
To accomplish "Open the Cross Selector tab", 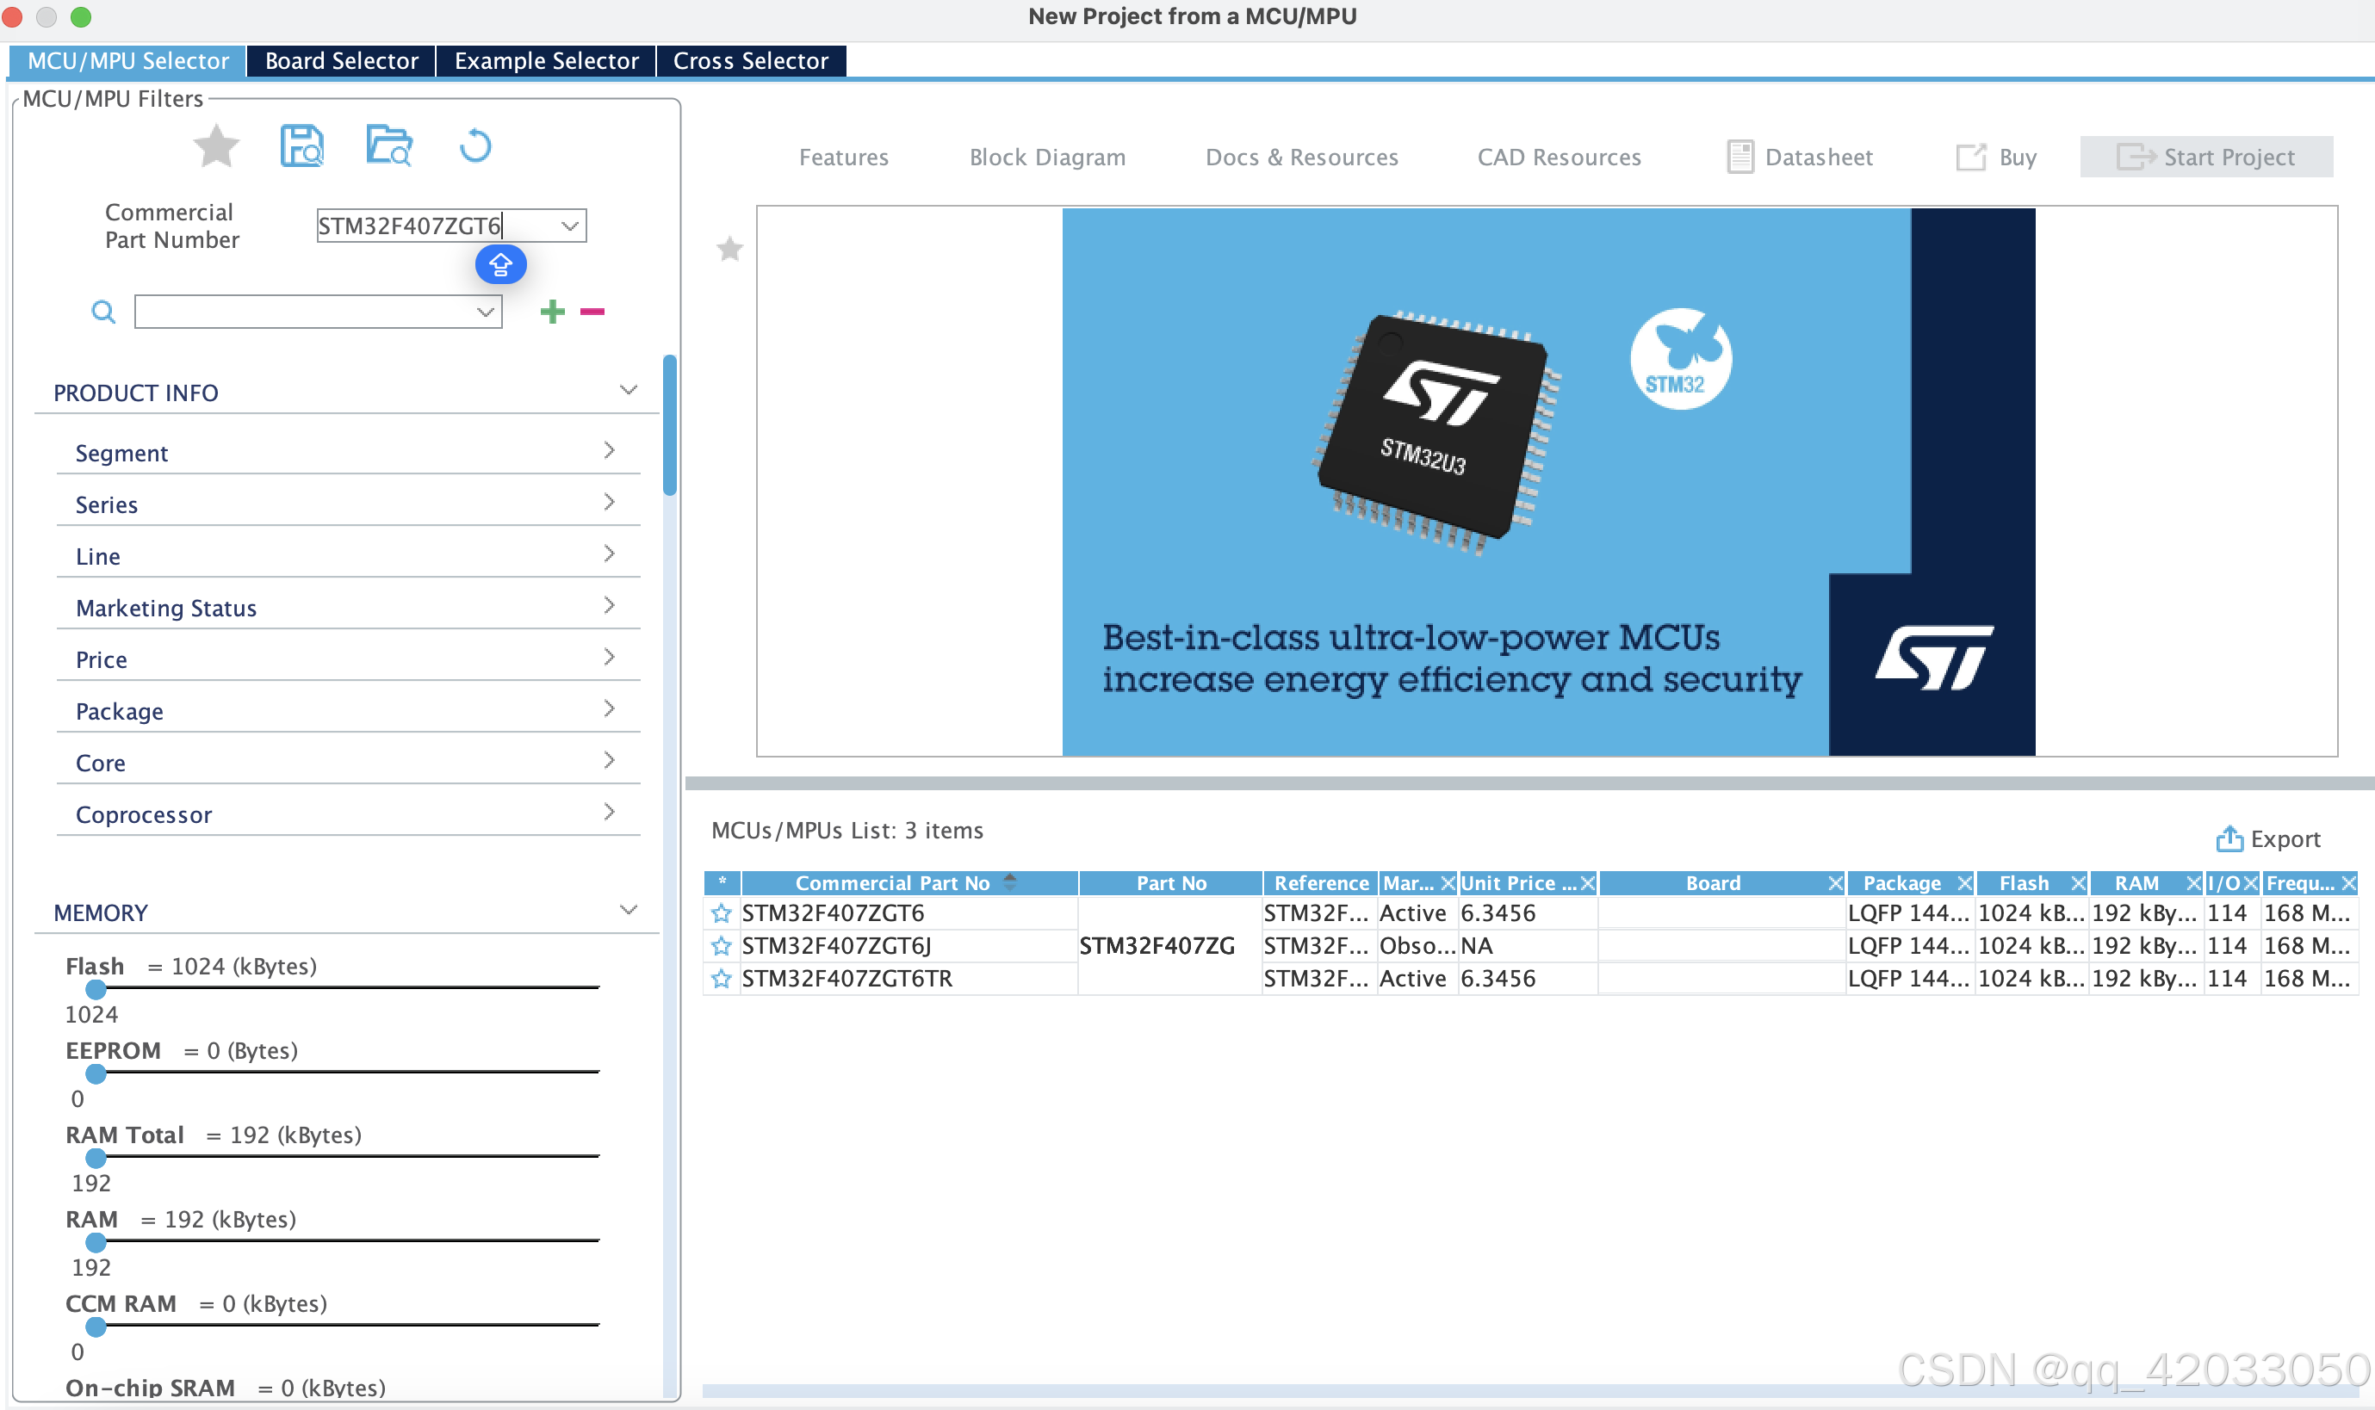I will 750,61.
